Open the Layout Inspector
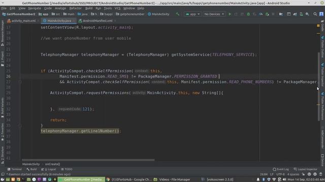 click(x=305, y=169)
